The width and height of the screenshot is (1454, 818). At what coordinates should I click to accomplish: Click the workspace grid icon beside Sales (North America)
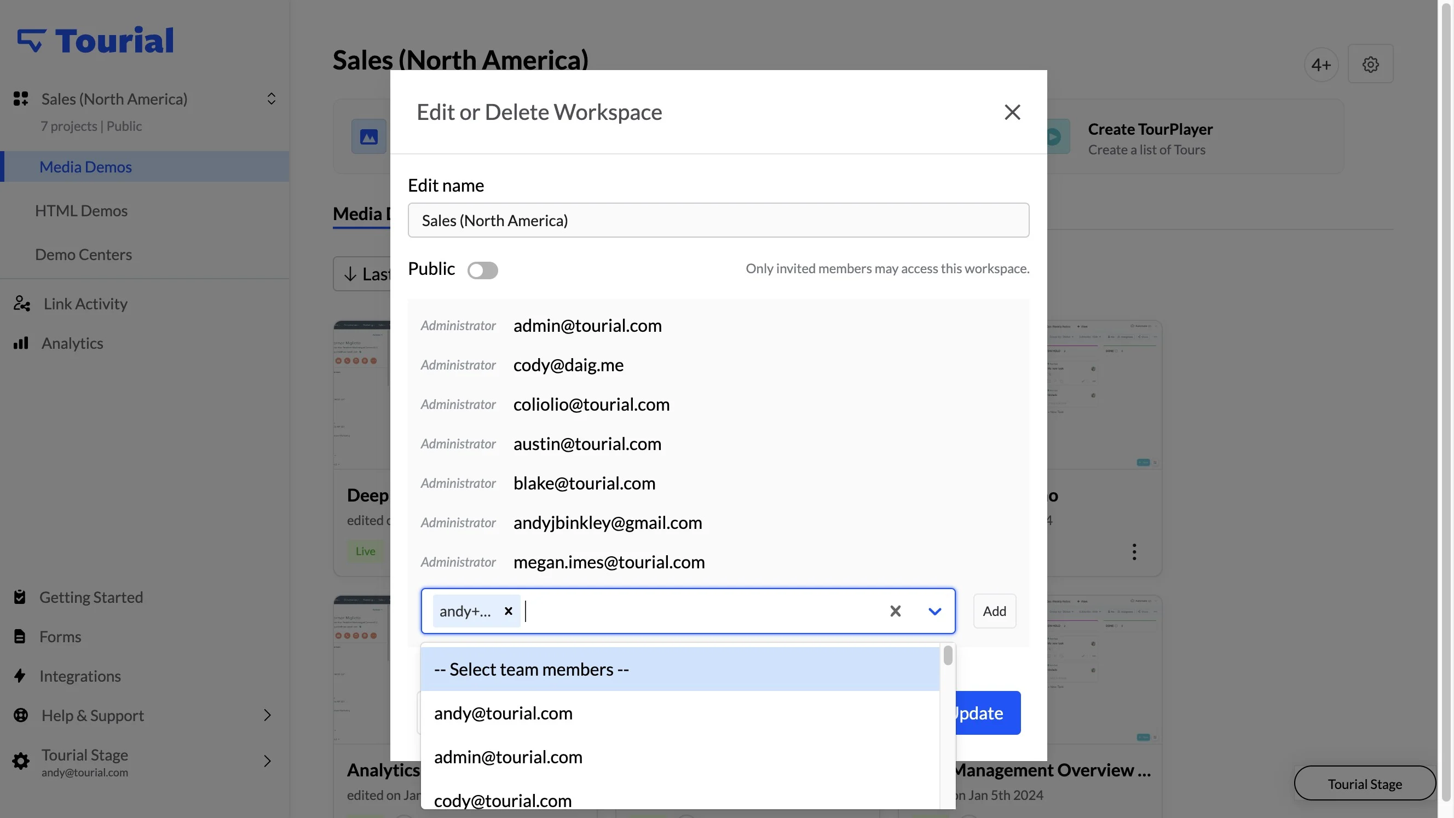(x=21, y=99)
